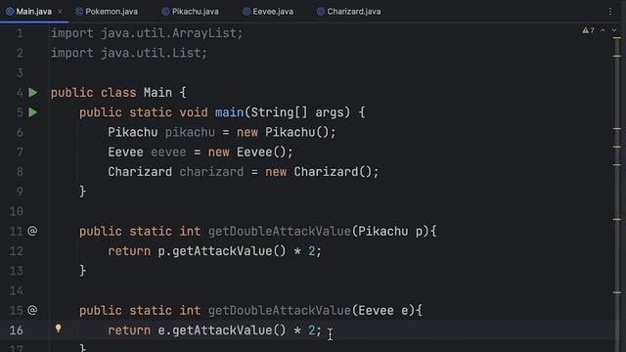Screen dimensions: 626x352
Task: Click the 'Pikachu p' parameter on line 11
Action: [x=390, y=231]
